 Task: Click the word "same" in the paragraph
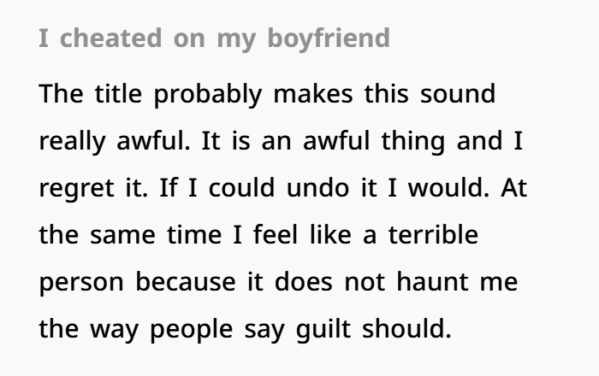(130, 234)
